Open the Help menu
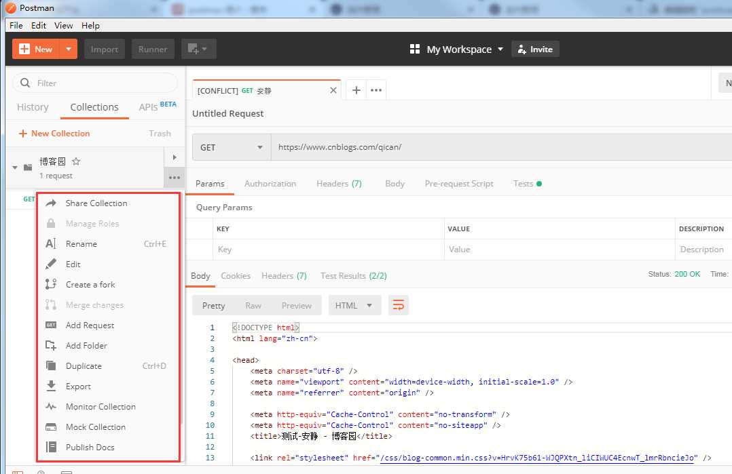Image resolution: width=732 pixels, height=474 pixels. 90,25
